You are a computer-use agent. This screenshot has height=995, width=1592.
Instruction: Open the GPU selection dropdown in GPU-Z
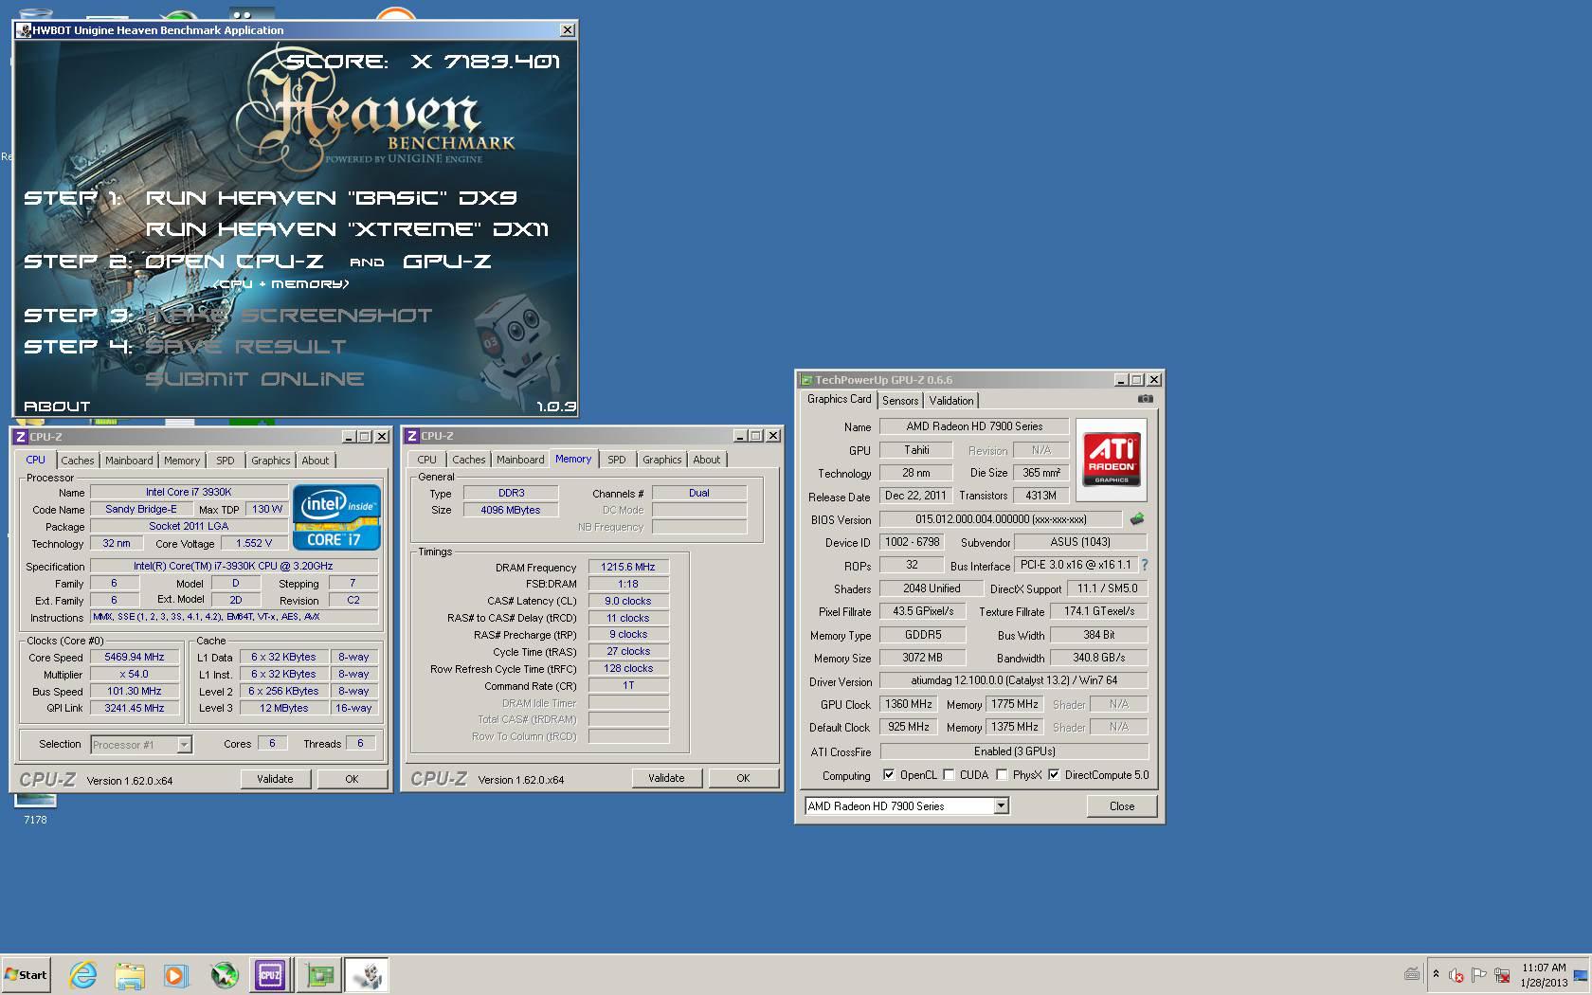1001,805
